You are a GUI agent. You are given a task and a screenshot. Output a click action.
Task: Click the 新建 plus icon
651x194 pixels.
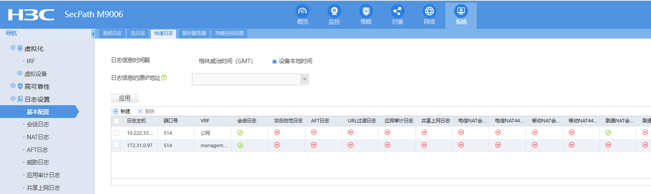(116, 111)
